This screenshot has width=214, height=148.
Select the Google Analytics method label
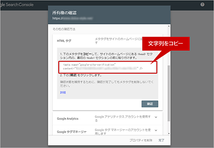(x=67, y=118)
